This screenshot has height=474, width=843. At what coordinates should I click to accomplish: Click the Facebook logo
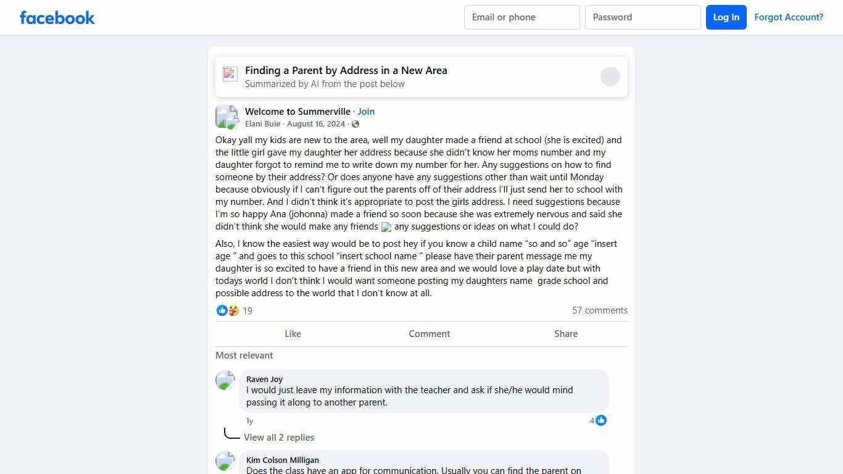tap(57, 17)
